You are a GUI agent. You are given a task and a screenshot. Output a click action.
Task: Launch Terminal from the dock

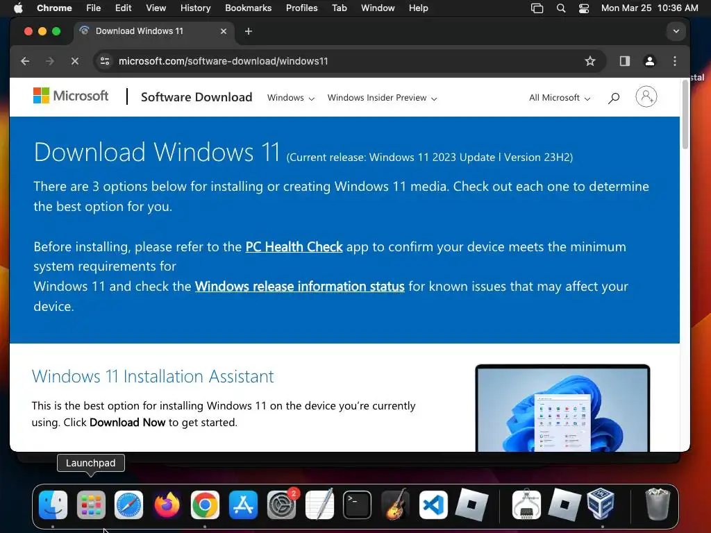(x=358, y=505)
